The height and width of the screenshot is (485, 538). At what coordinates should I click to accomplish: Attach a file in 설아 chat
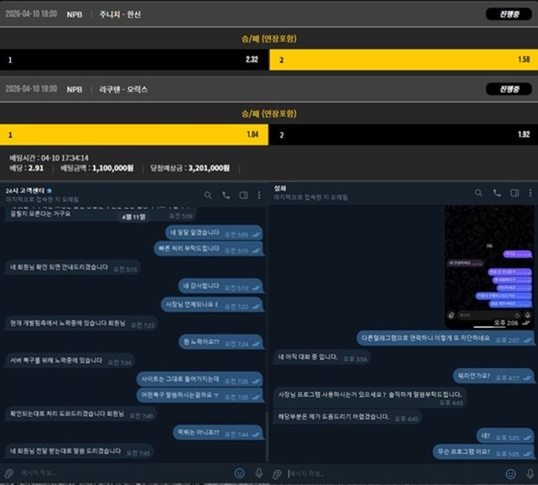click(277, 474)
